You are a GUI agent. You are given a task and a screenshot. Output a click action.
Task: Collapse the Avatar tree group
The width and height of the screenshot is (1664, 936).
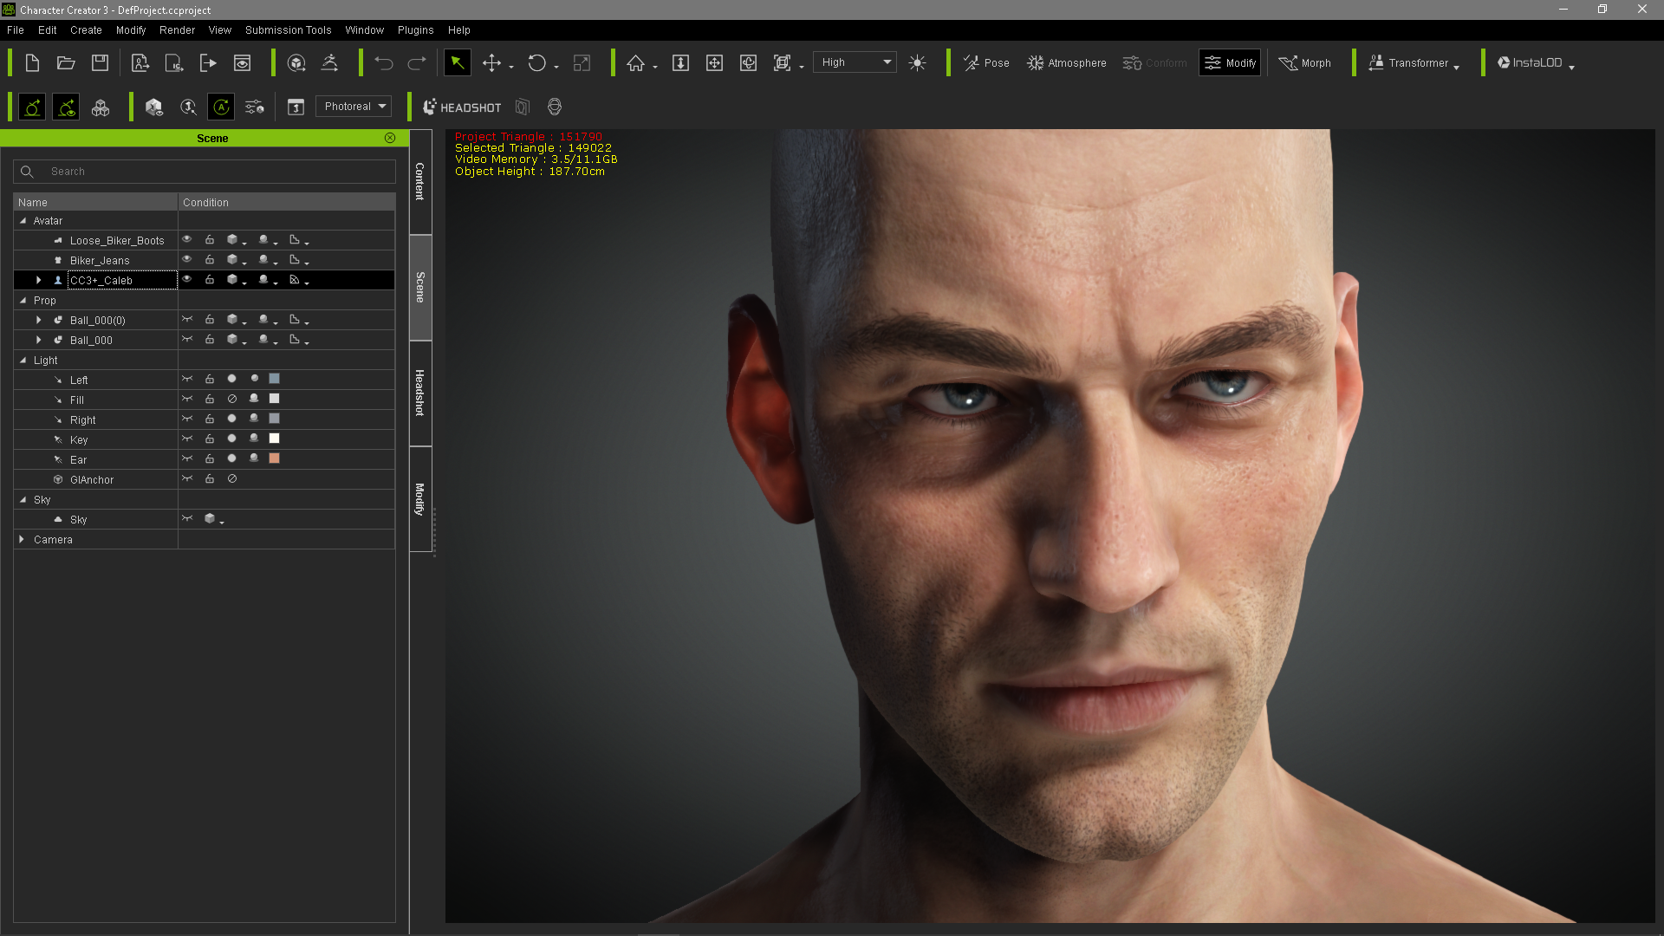tap(23, 221)
